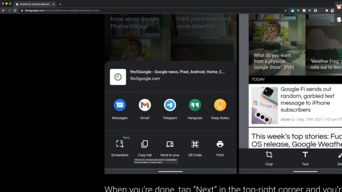Click the TODAY section header

click(258, 79)
